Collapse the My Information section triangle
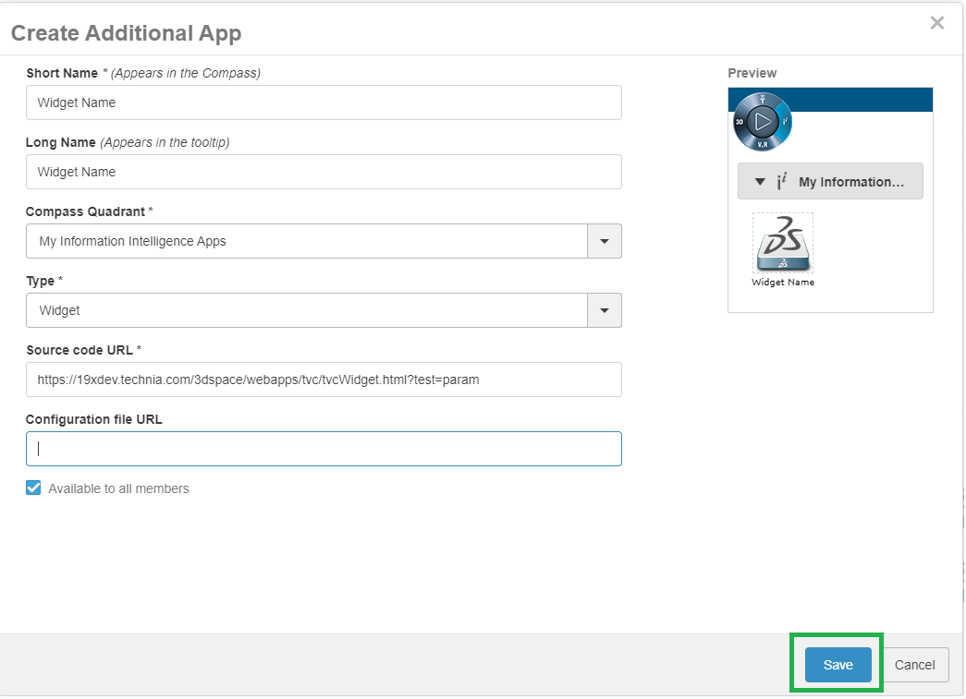Screen dimensions: 966x699 [760, 182]
